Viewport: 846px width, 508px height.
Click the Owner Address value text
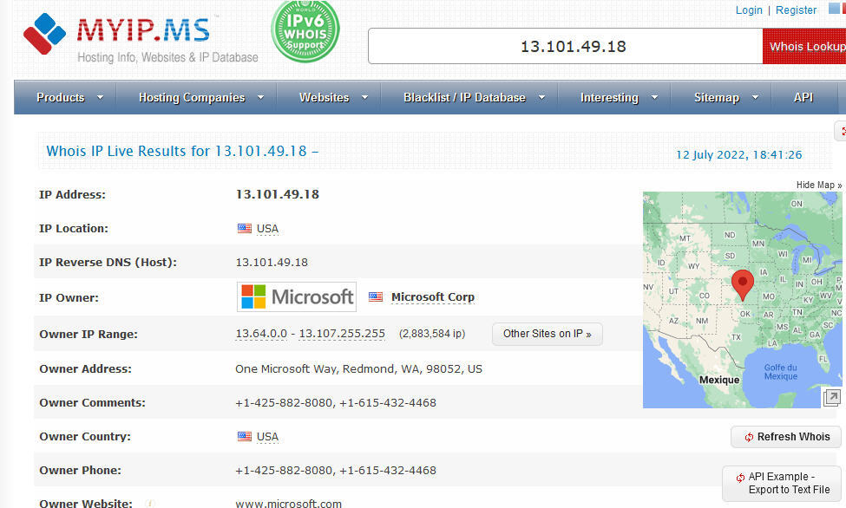point(359,369)
